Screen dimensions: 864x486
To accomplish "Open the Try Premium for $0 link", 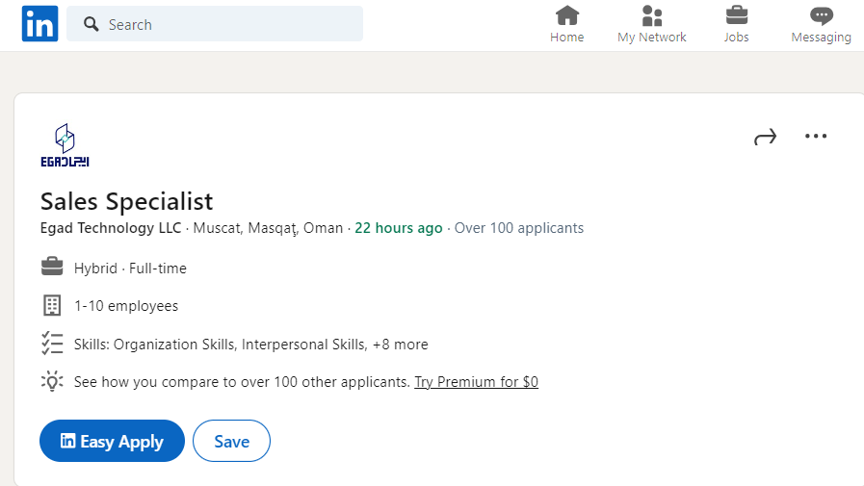I will [x=476, y=382].
